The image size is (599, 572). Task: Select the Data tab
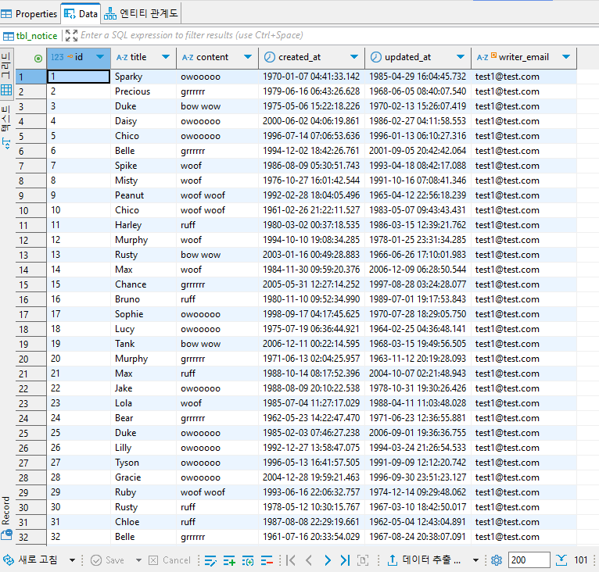coord(81,14)
